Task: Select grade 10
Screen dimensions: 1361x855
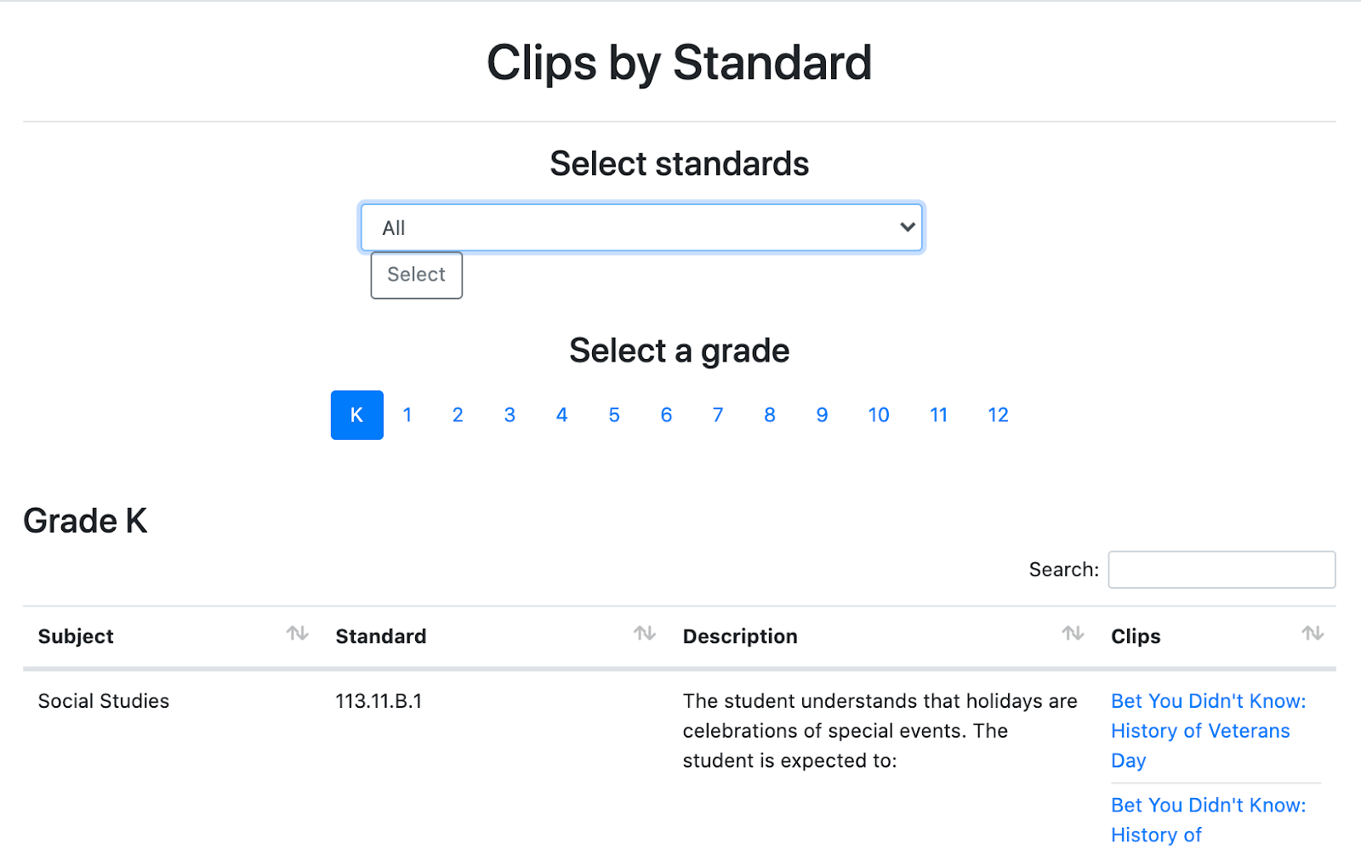Action: pos(879,415)
